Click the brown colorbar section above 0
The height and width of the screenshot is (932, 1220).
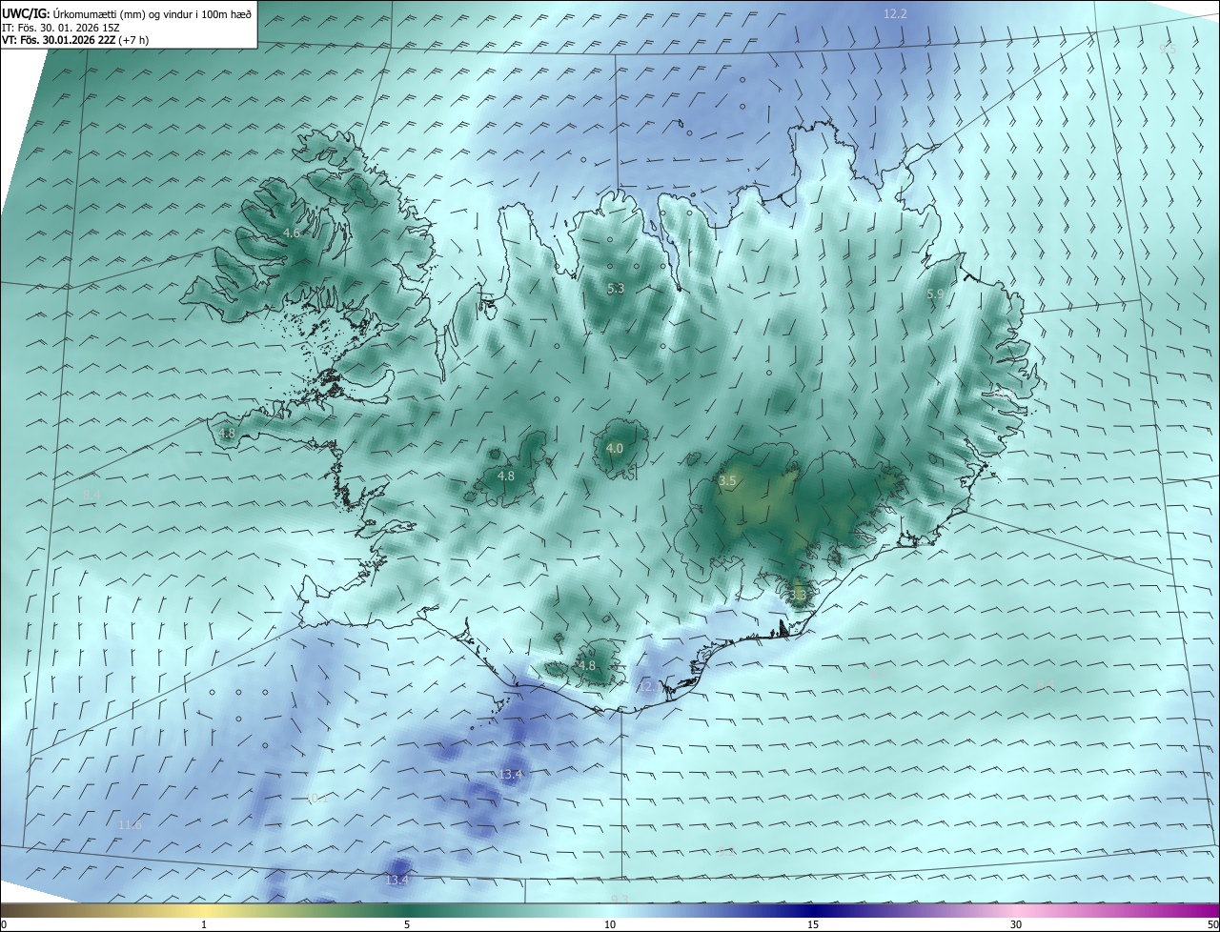11,910
